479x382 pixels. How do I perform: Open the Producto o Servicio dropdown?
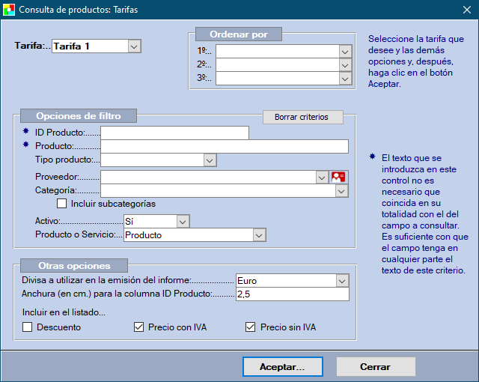click(259, 235)
